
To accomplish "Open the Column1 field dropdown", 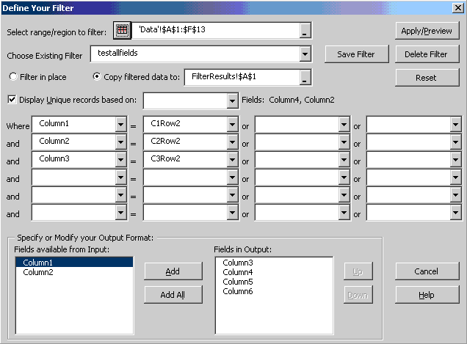I will [x=121, y=124].
